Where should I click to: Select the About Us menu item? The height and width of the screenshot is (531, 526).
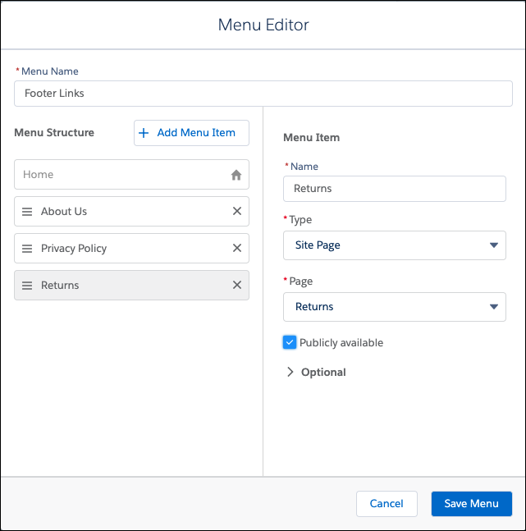(x=131, y=211)
